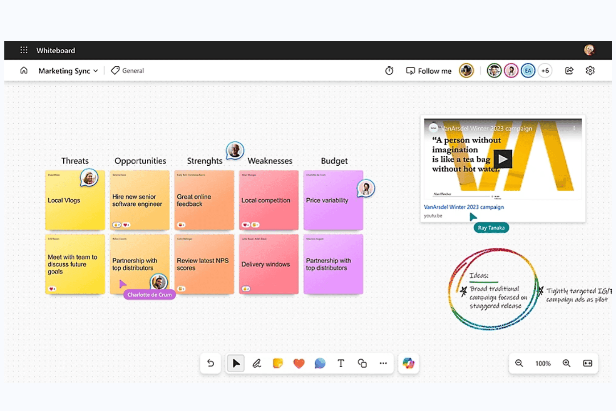The image size is (616, 411).
Task: Add a sticky note
Action: (278, 363)
